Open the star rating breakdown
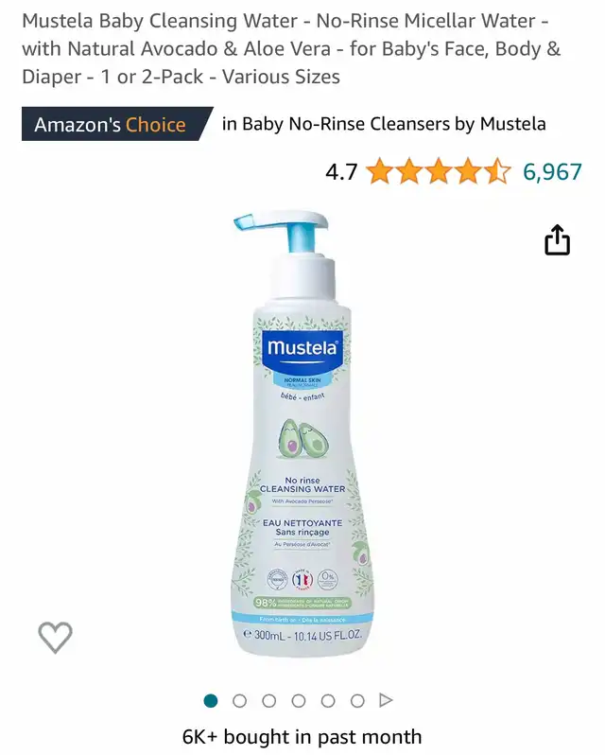Screen dimensions: 605x755 click(x=438, y=172)
